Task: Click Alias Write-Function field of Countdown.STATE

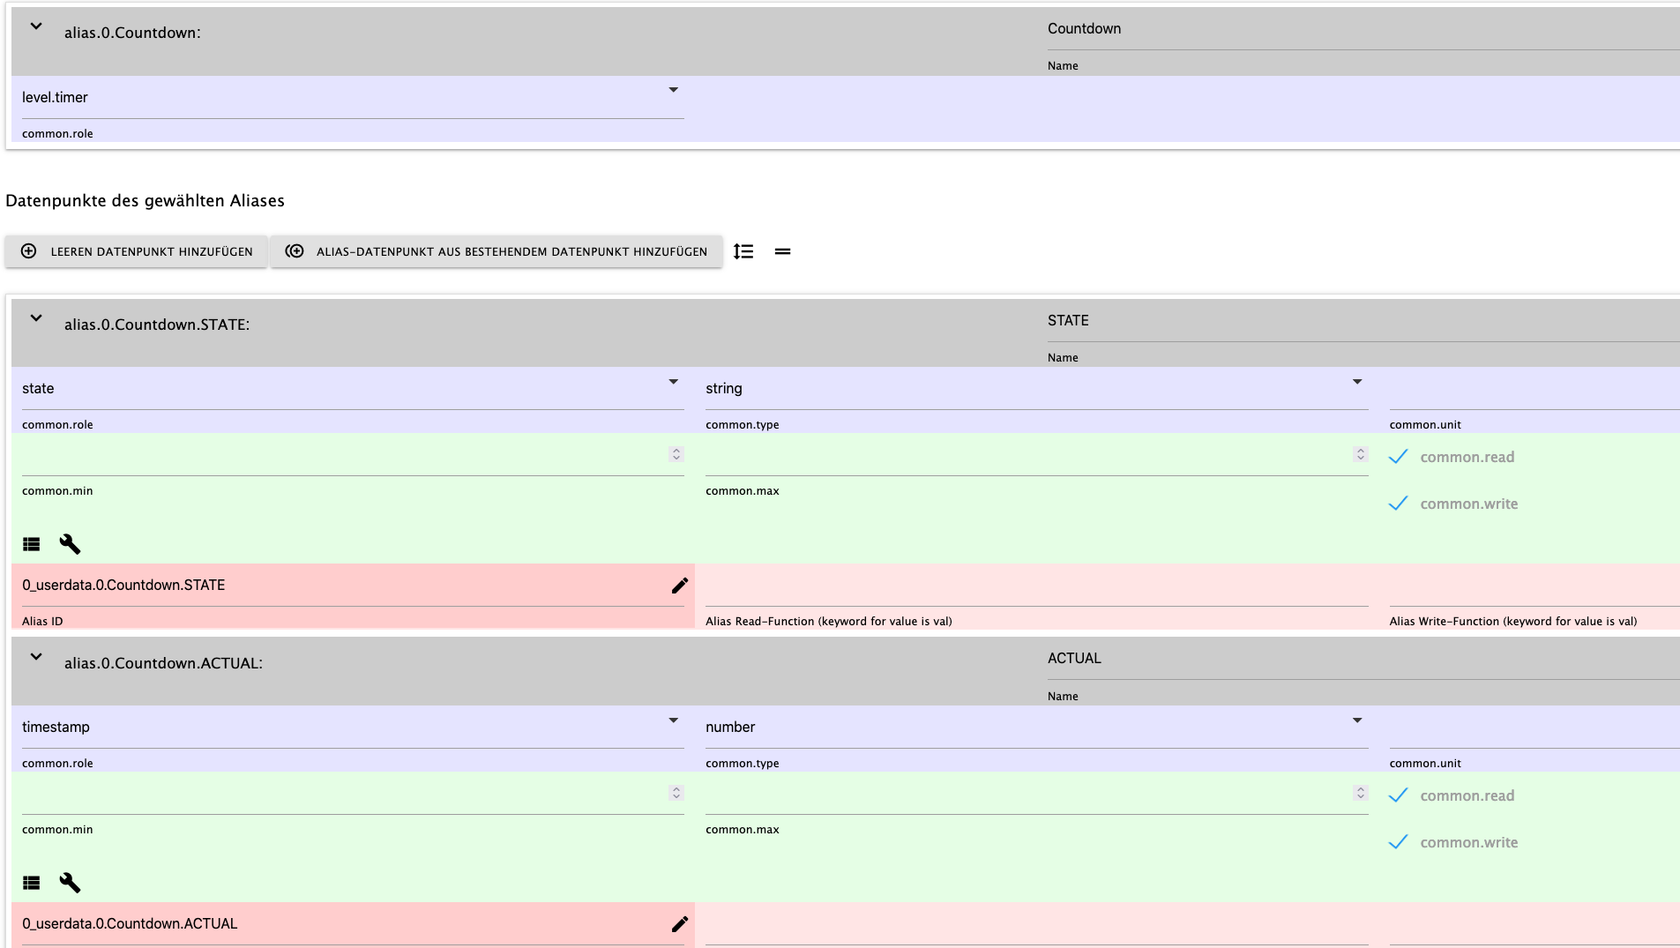Action: point(1534,587)
